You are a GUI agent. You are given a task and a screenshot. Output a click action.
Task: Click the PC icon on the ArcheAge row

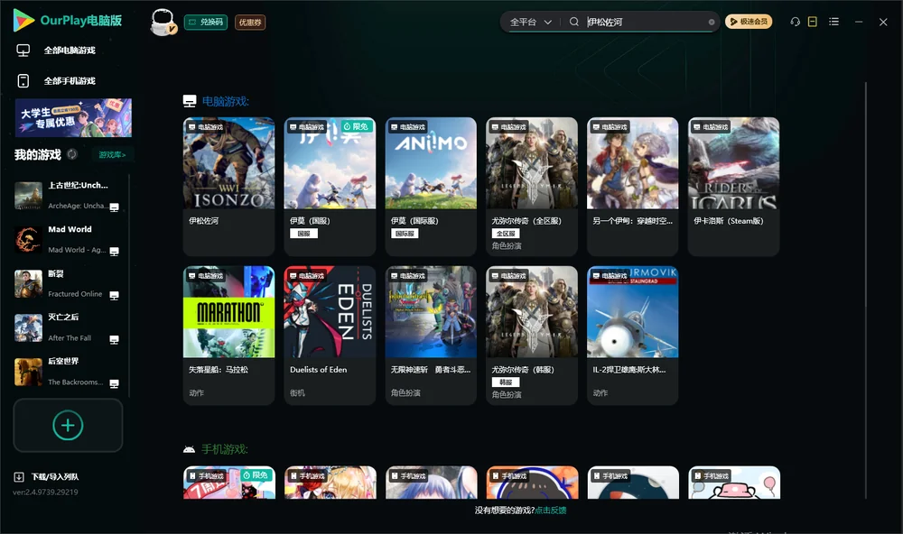114,207
